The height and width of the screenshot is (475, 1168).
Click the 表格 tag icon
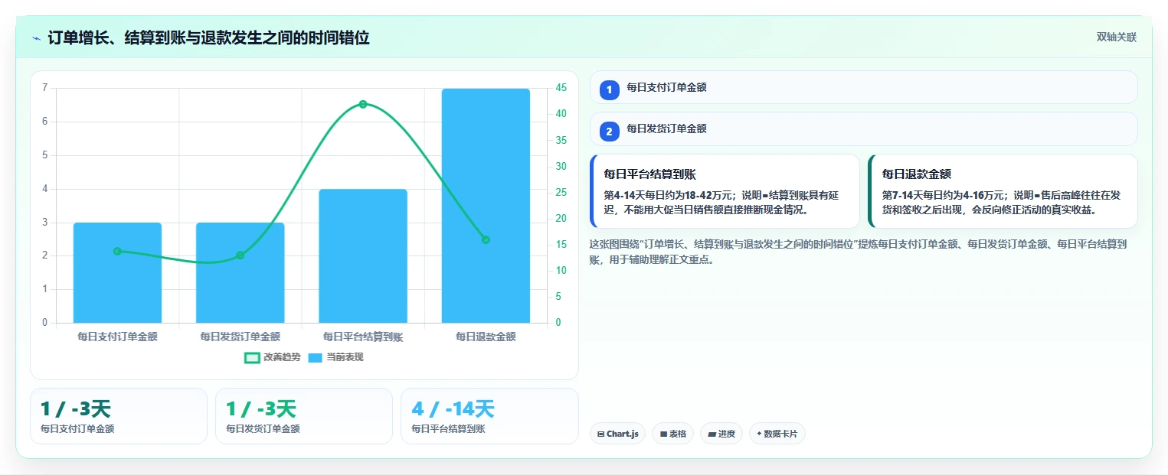click(663, 434)
